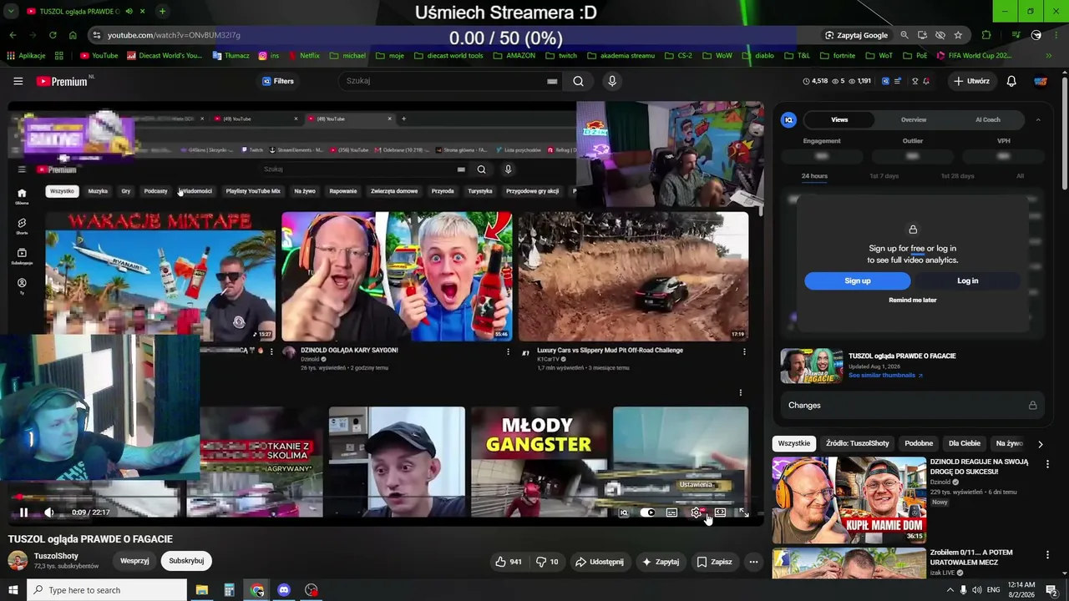The height and width of the screenshot is (601, 1069).
Task: Start voice search with microphone icon
Action: coord(612,81)
